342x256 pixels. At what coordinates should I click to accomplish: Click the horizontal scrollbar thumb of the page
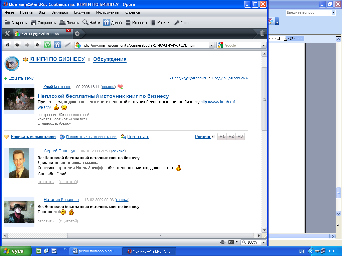tap(160, 235)
